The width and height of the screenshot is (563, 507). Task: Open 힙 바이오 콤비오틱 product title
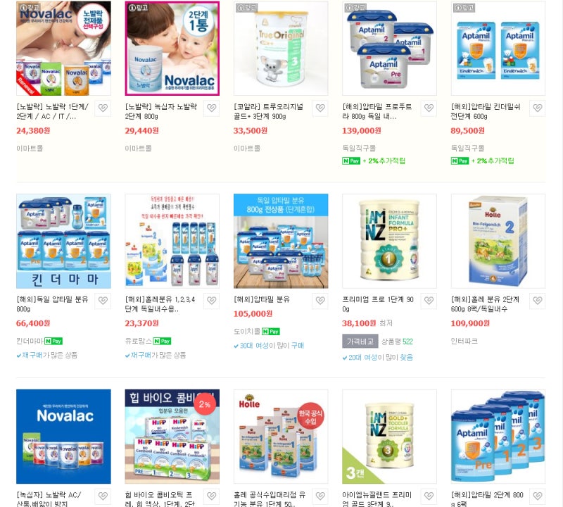click(x=160, y=499)
